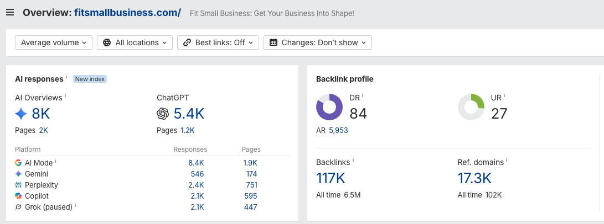
Task: Click Gemini pages 174
Action: pos(251,174)
